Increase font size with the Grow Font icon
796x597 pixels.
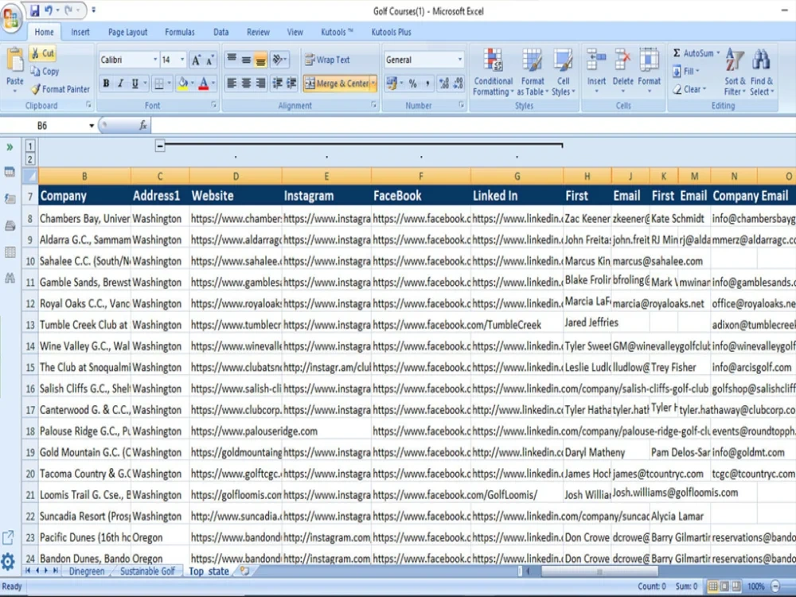[x=196, y=60]
